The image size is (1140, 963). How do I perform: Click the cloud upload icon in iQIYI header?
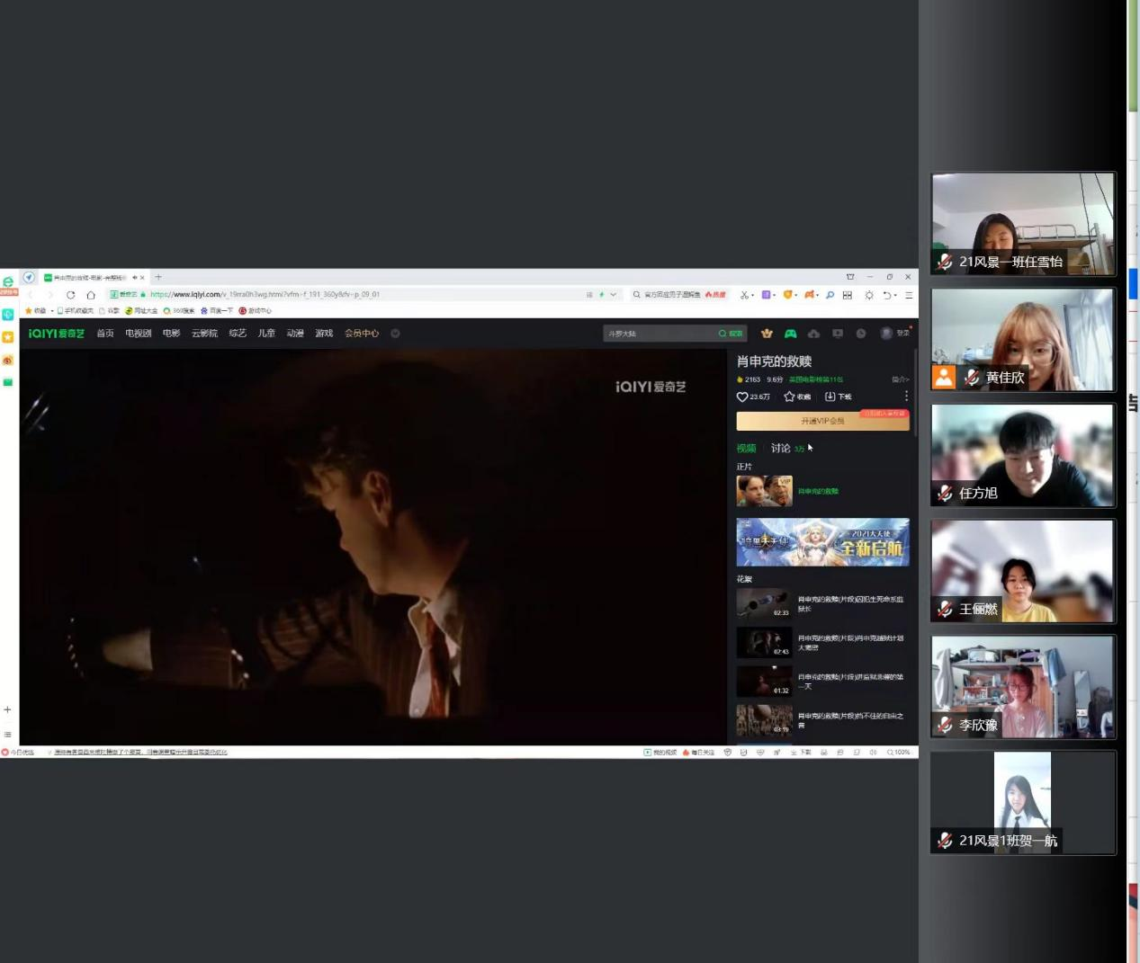pos(813,334)
